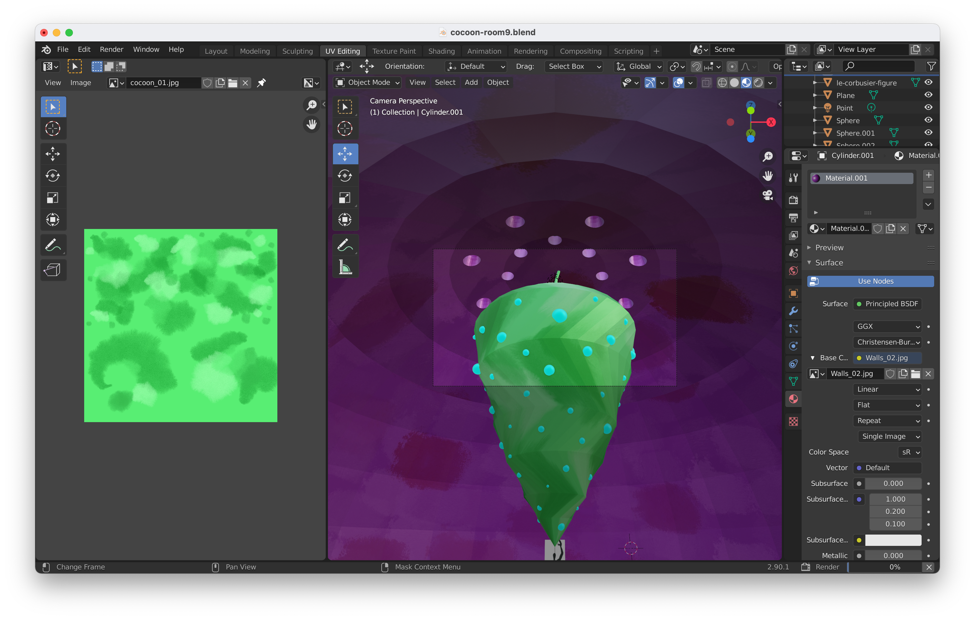
Task: Open the Render menu
Action: point(111,49)
